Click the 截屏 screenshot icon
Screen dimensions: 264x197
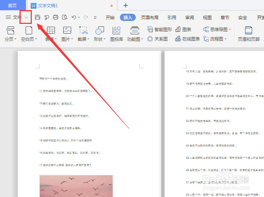click(x=83, y=30)
